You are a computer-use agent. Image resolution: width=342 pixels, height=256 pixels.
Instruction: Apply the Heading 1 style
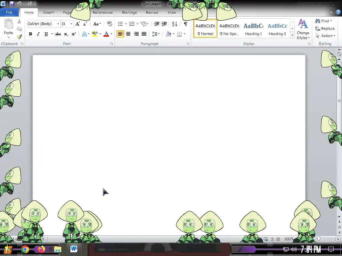[253, 29]
